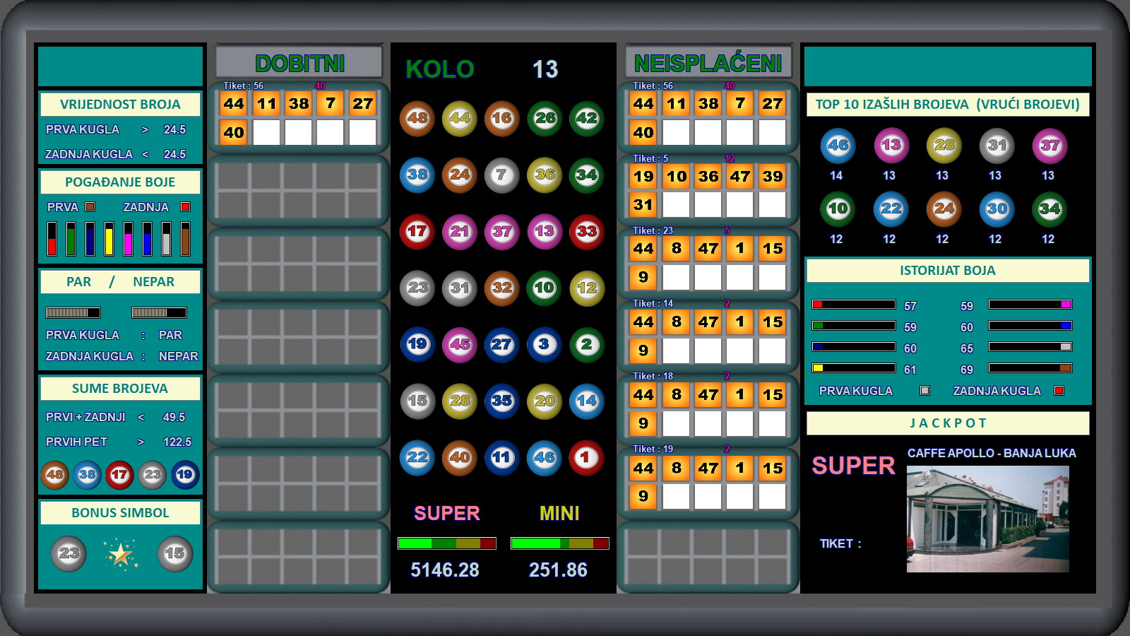Click the PRVI + ZADNJI value 49.5
The image size is (1130, 636).
pos(174,417)
